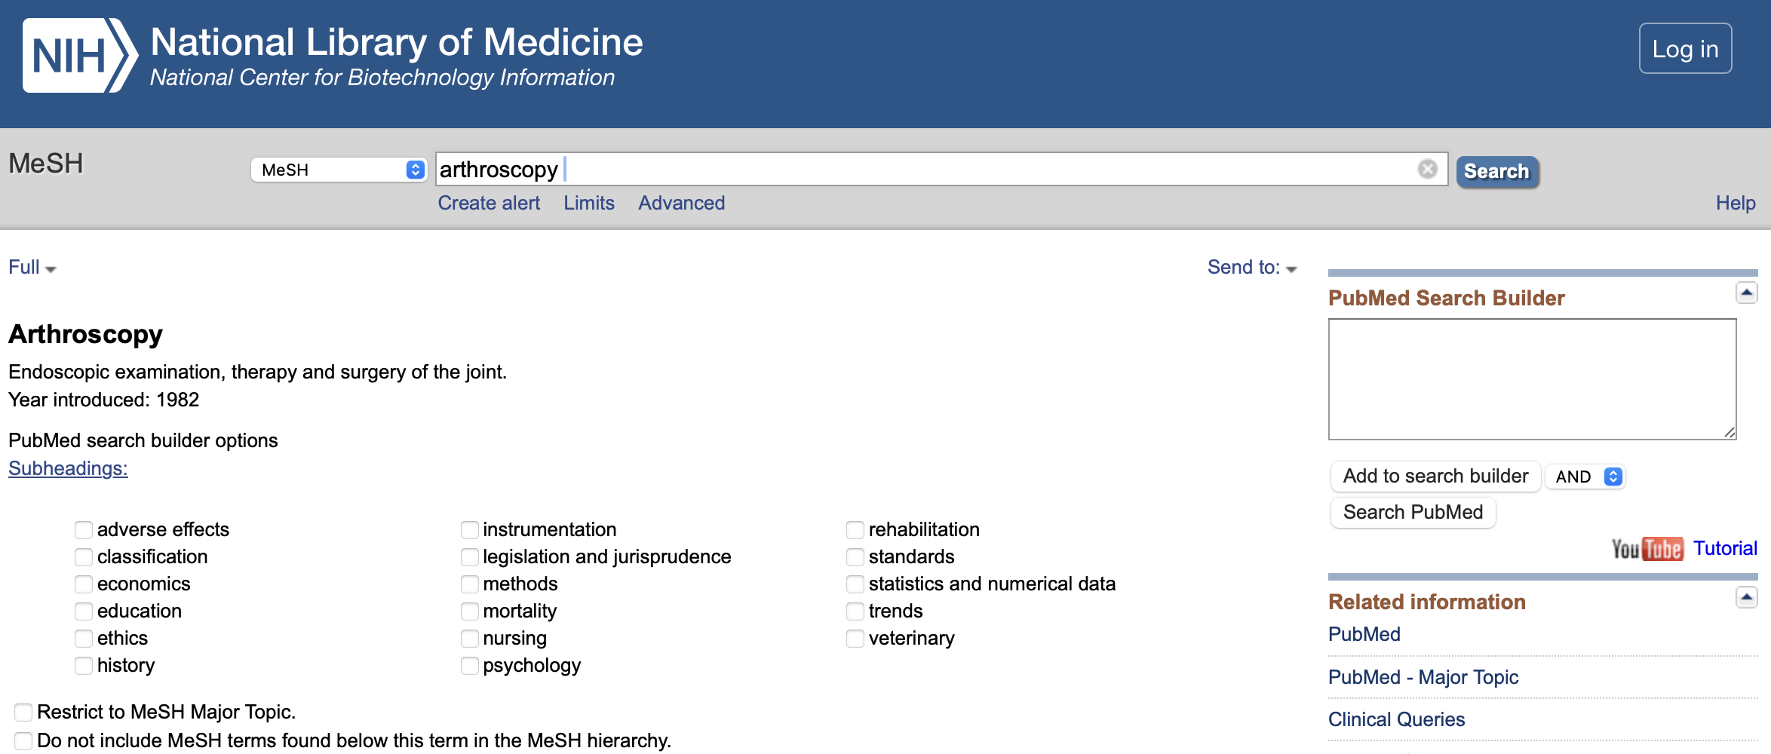Clear the search box with the X icon
Viewport: 1771px width, 754px height.
(1427, 169)
